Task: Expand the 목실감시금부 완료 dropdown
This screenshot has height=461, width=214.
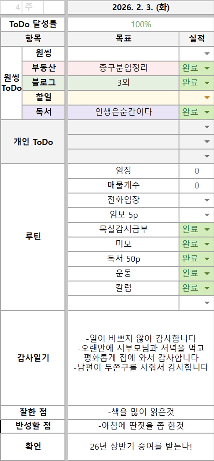Action: pos(207,229)
